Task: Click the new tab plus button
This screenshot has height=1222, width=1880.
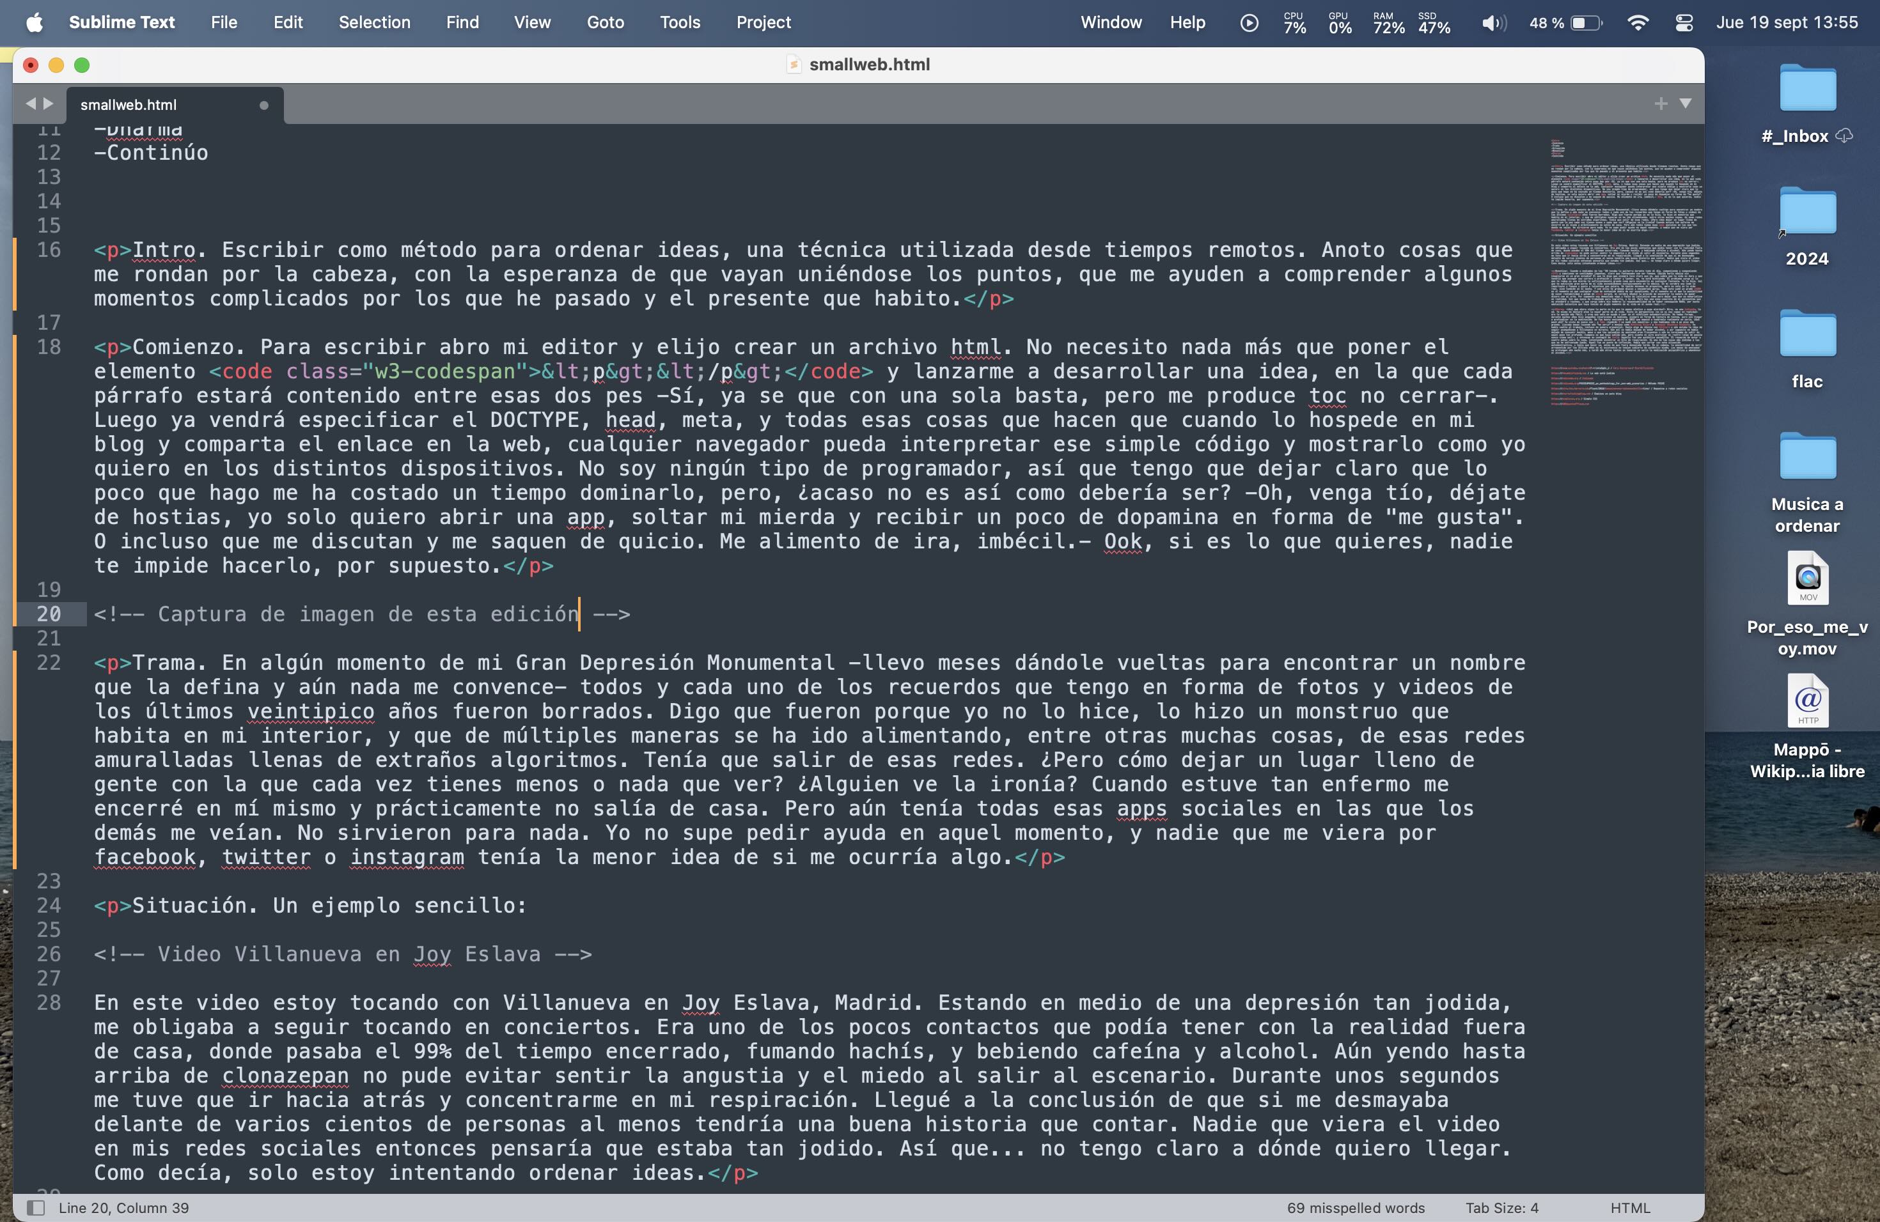Action: [1661, 104]
